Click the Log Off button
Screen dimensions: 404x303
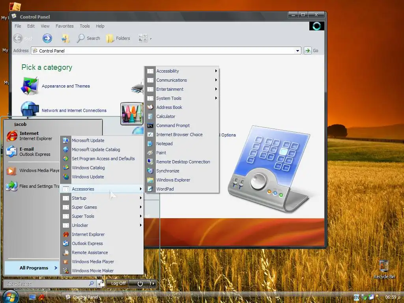coord(118,283)
